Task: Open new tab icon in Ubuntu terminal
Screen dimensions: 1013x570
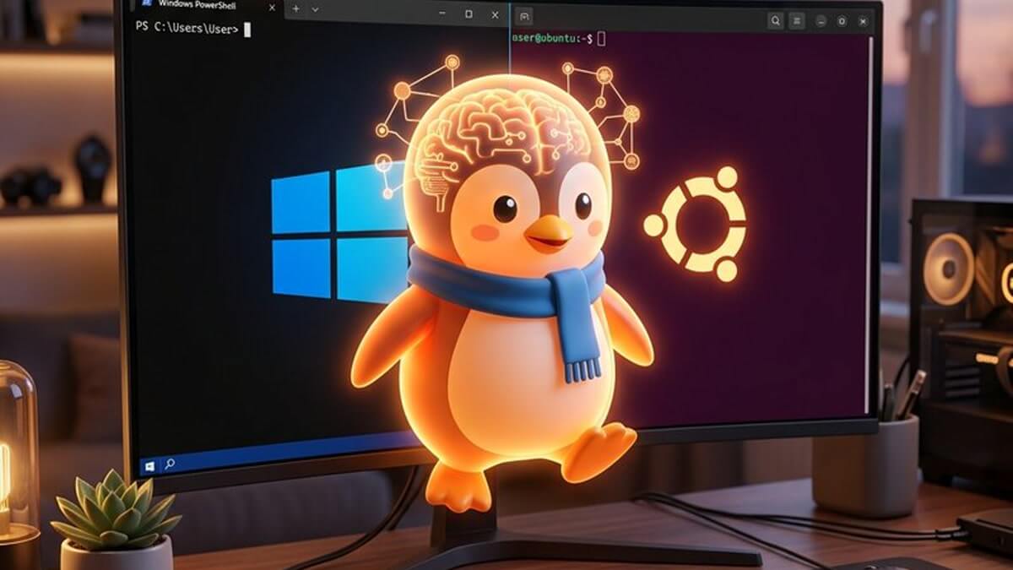Action: click(x=523, y=16)
